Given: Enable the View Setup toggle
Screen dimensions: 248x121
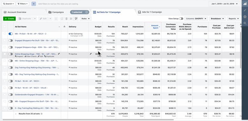Looking at the screenshot, I should pos(181,19).
